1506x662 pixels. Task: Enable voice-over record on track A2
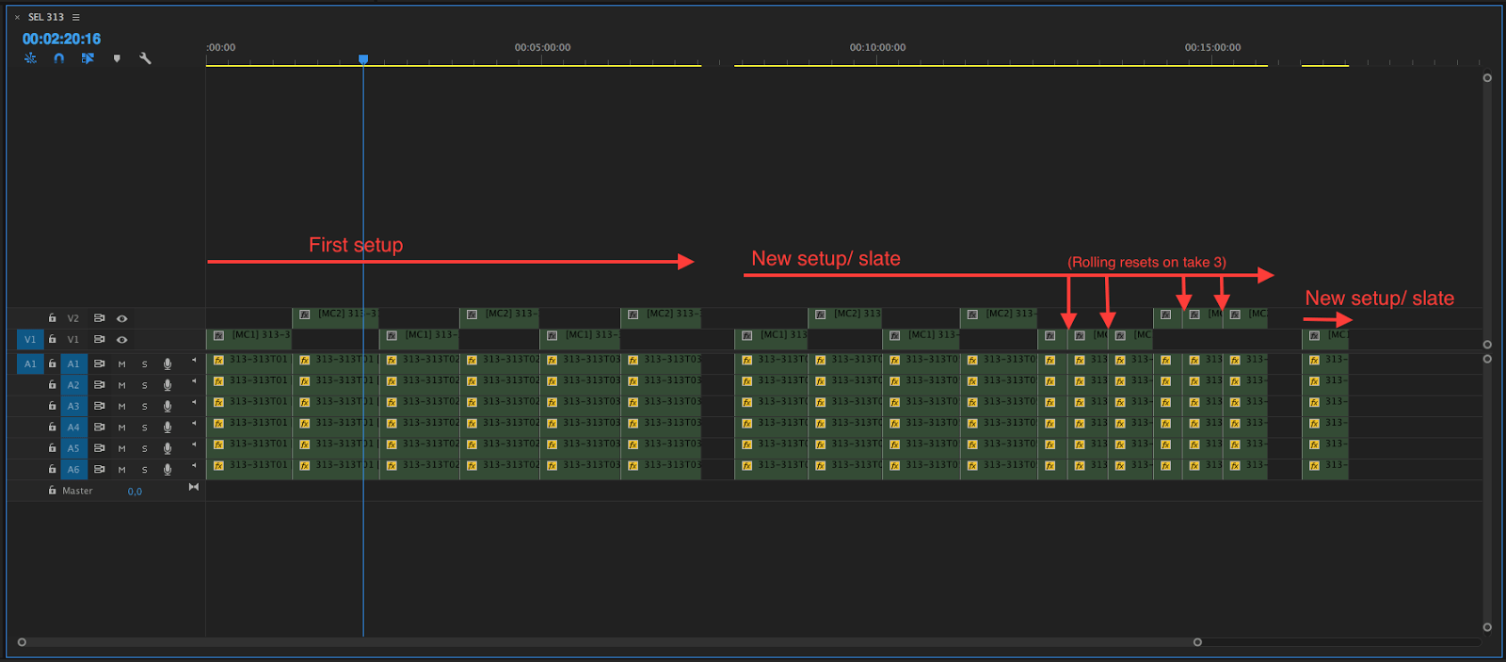coord(168,385)
